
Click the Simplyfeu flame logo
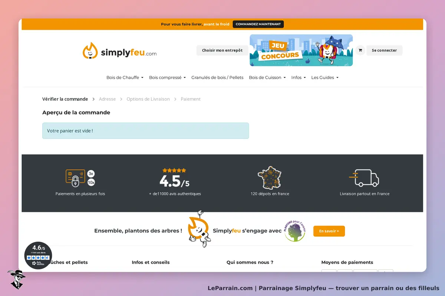click(119, 51)
